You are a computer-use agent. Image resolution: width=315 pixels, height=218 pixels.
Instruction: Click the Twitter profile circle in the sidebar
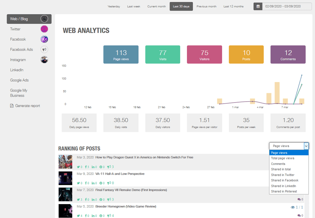(x=44, y=28)
